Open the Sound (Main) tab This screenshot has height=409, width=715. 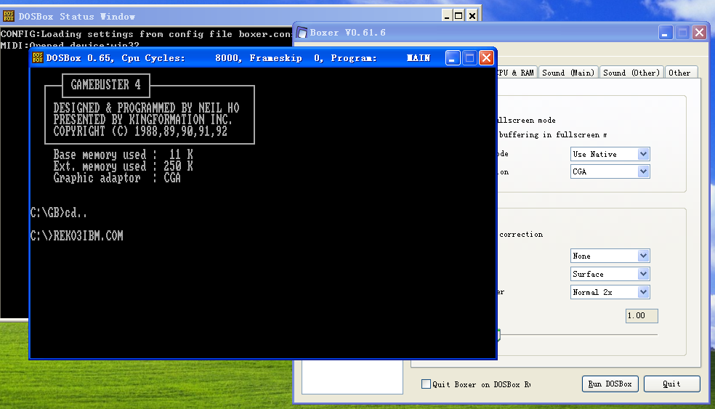[567, 73]
